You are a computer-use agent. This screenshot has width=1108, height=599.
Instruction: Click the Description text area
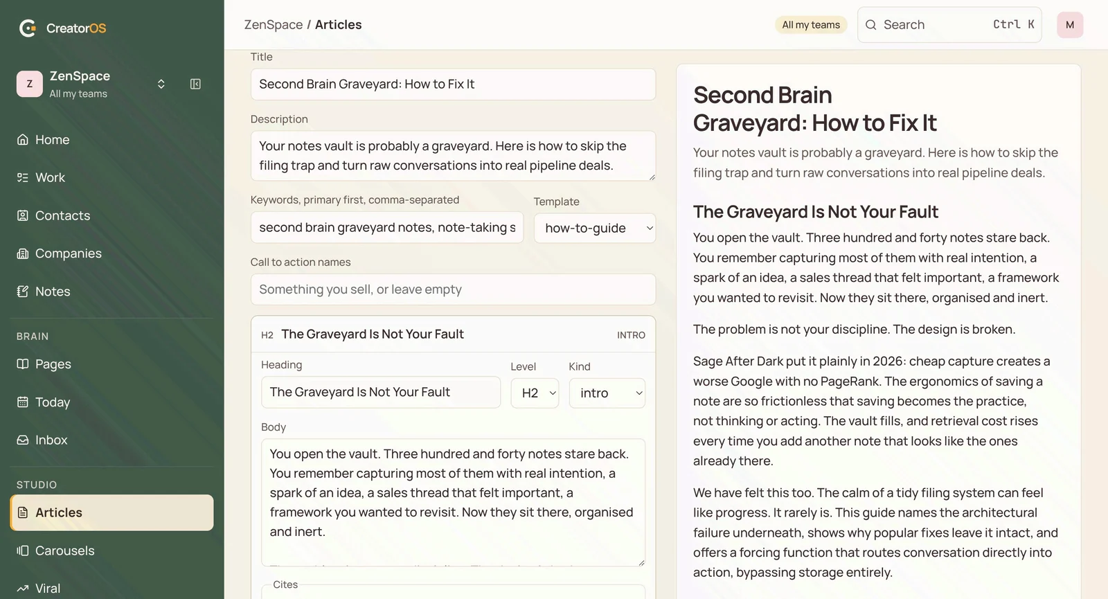pos(453,156)
